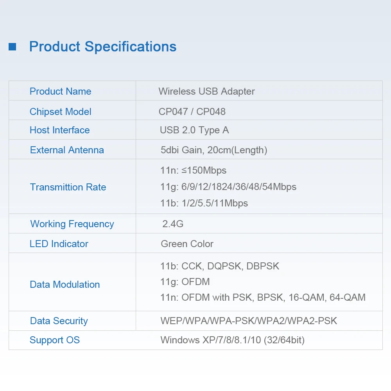
Task: Click the Working Frequency label
Action: point(72,224)
